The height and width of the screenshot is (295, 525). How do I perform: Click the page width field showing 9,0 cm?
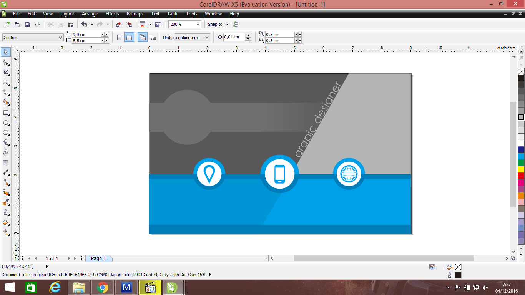[x=86, y=35]
